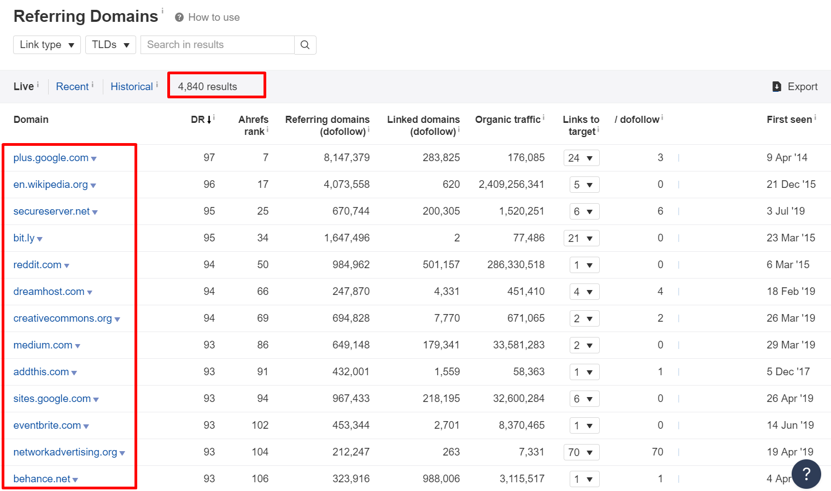Click the info icon beside Historical tab
Screen dimensions: 831x491
point(157,85)
